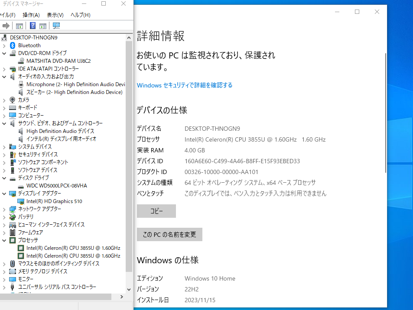The width and height of the screenshot is (413, 310).
Task: Click the install date 2023/11/15
Action: click(x=200, y=300)
